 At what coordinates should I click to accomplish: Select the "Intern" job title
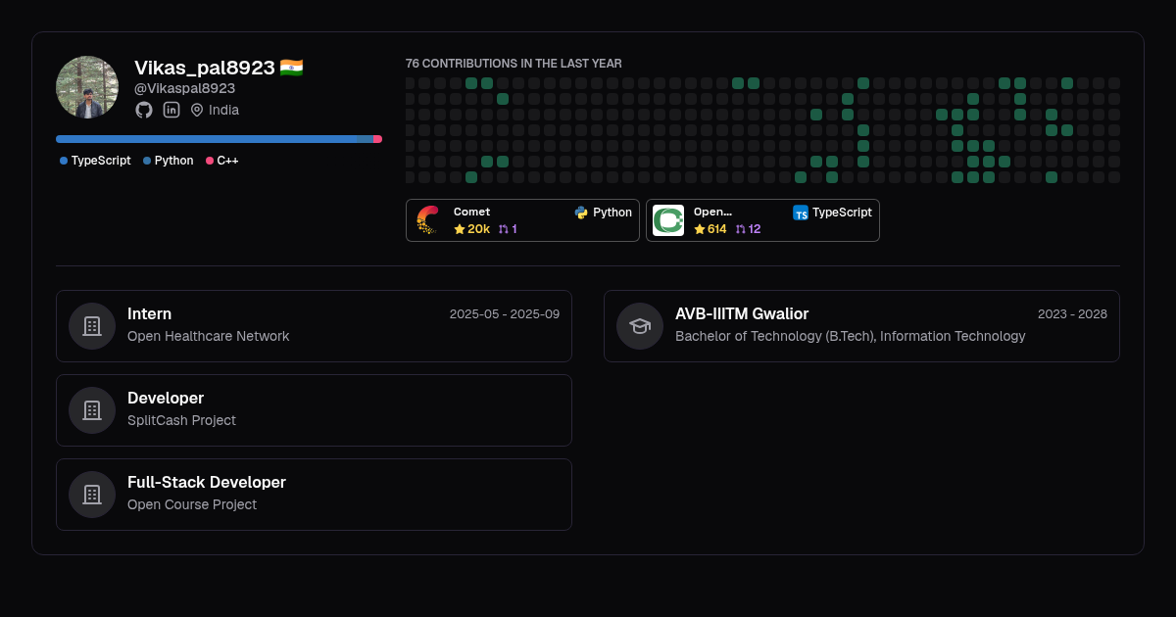(149, 314)
